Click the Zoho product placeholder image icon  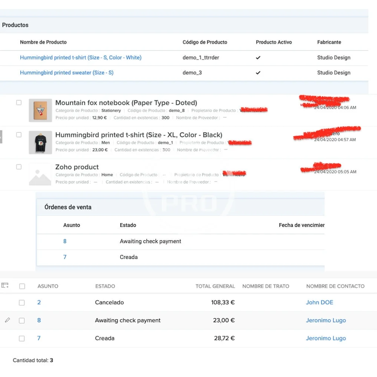point(40,175)
